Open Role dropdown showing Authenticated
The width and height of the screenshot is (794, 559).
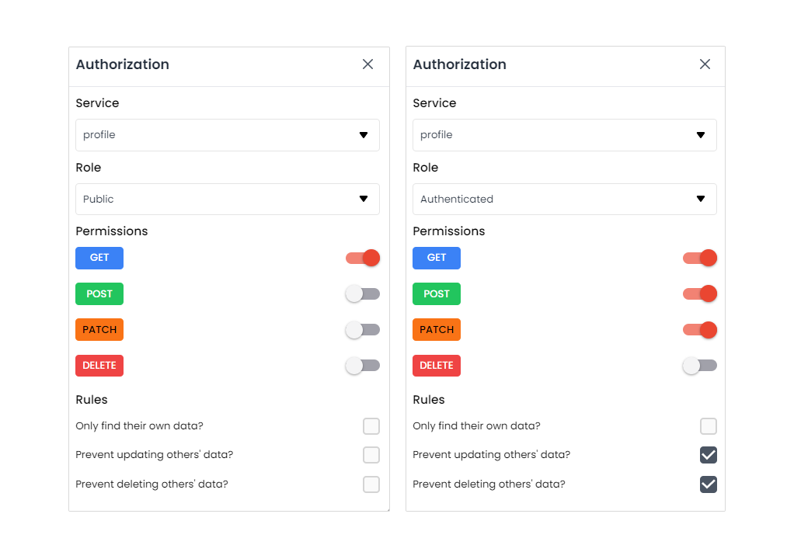point(564,200)
